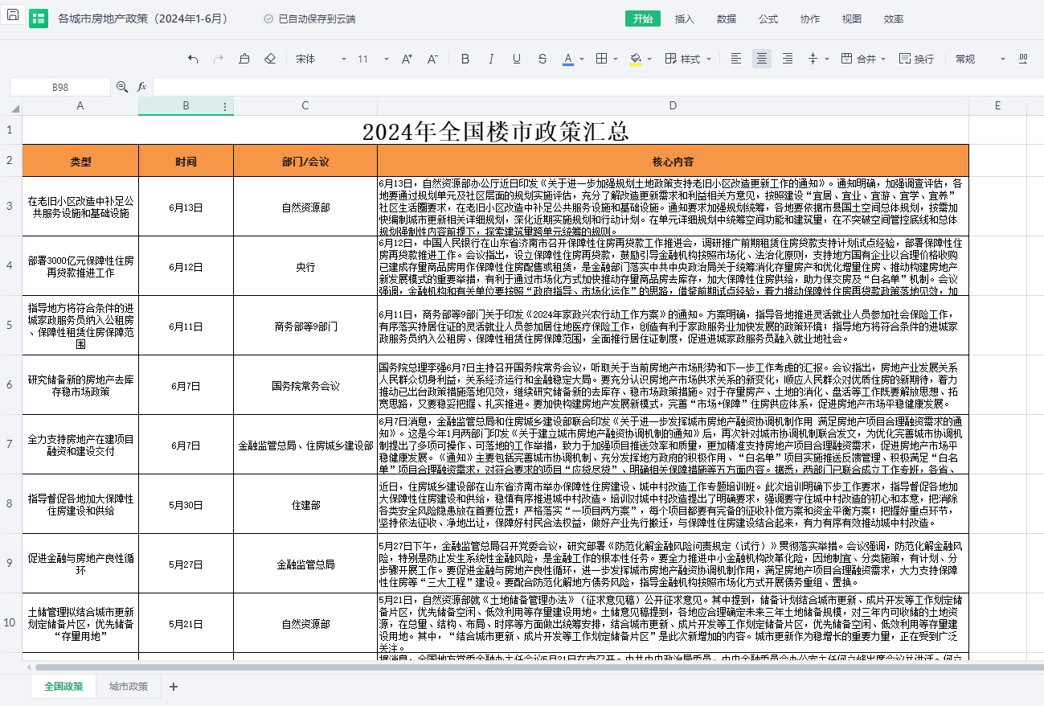The image size is (1044, 706).
Task: Open the font color dropdown arrow
Action: coord(582,60)
